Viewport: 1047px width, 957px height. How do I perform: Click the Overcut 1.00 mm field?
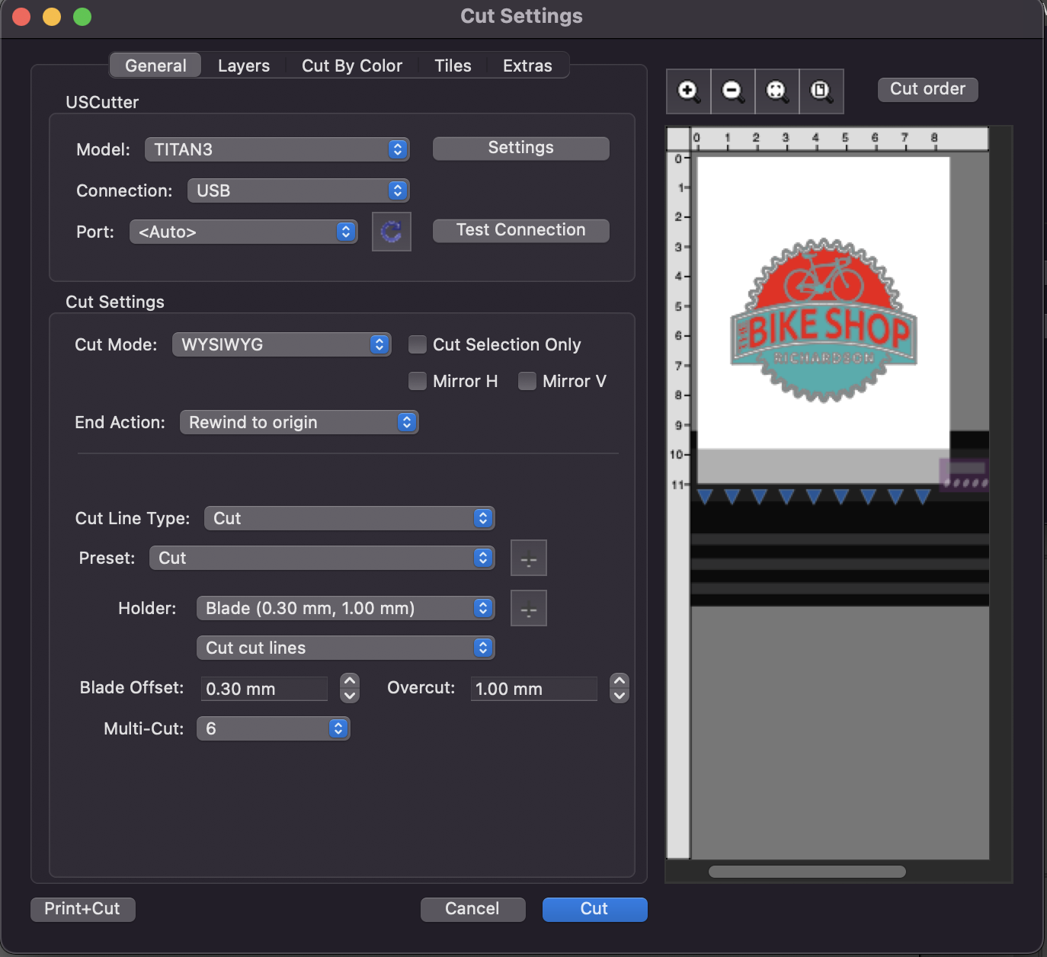[534, 689]
